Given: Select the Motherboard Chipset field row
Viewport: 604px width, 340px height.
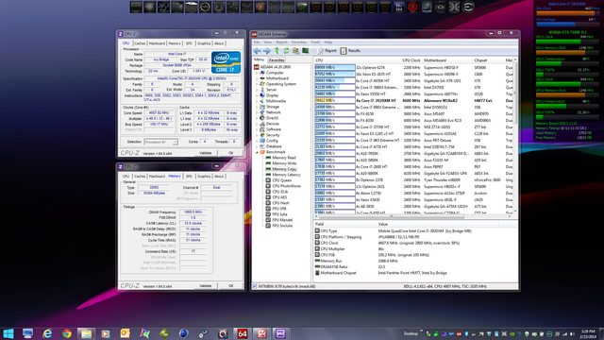Looking at the screenshot, I should click(x=415, y=273).
